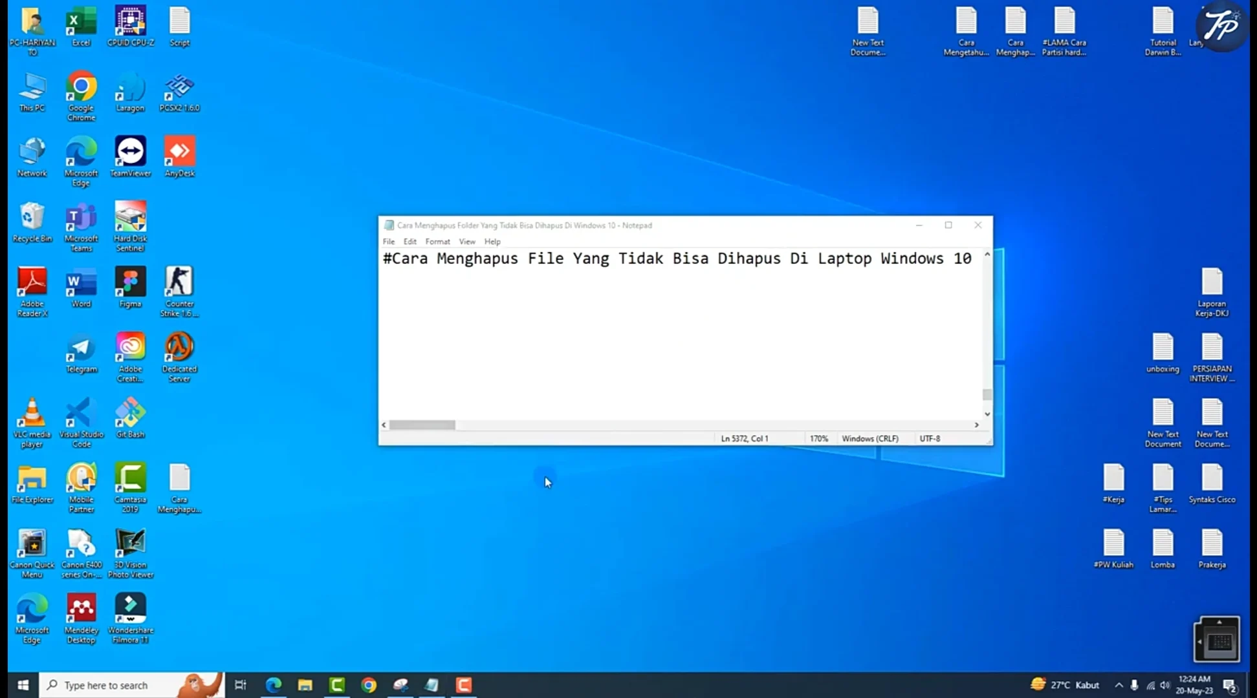Select the Prakerja text file
The image size is (1257, 698).
point(1212,549)
